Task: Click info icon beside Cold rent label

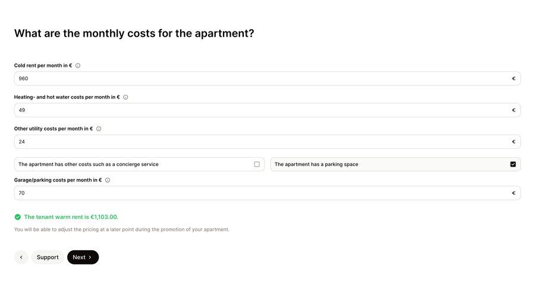Action: point(78,66)
